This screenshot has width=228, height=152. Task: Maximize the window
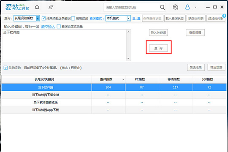[x=215, y=7]
